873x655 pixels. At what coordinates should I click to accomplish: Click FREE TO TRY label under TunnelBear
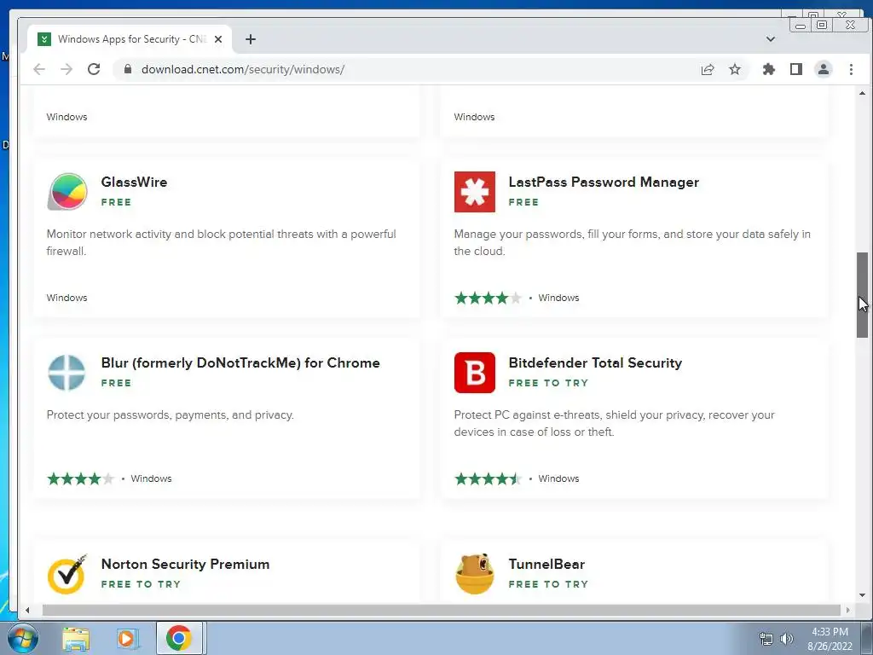pyautogui.click(x=548, y=584)
